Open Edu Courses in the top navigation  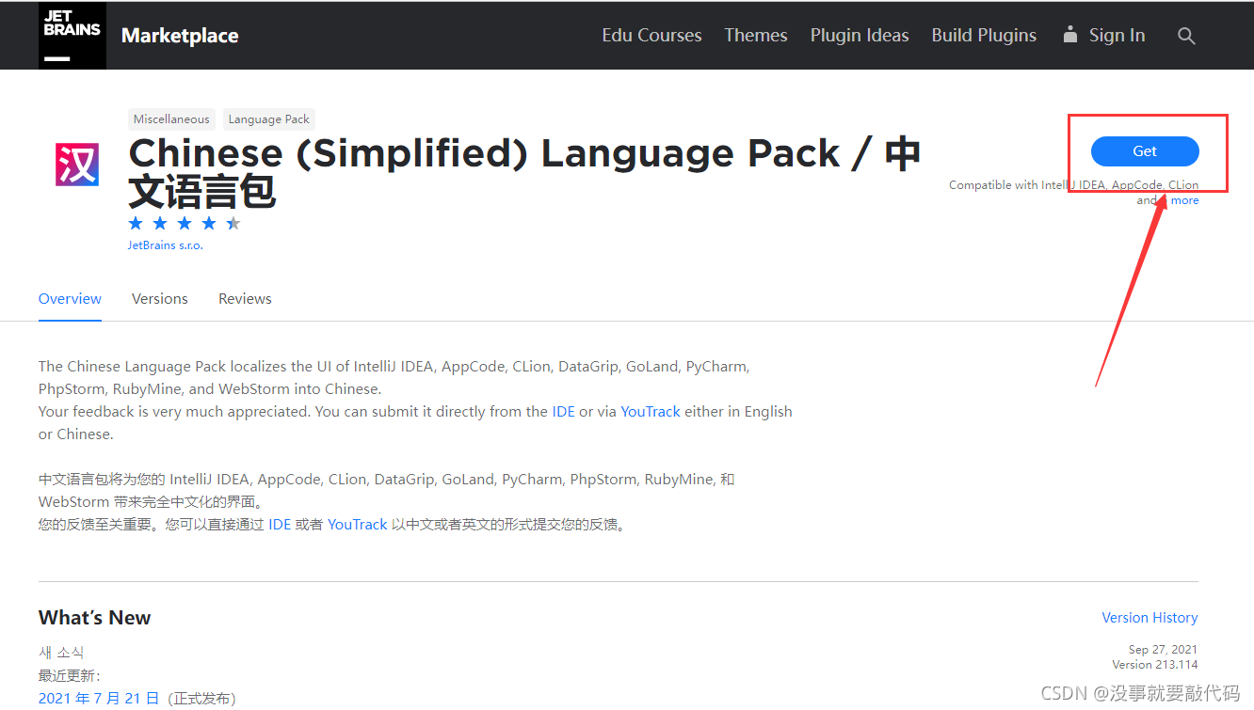(651, 36)
